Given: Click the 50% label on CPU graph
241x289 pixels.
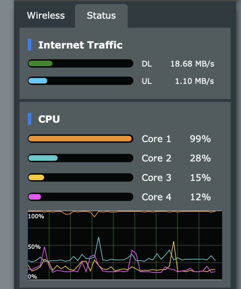Looking at the screenshot, I should [34, 247].
